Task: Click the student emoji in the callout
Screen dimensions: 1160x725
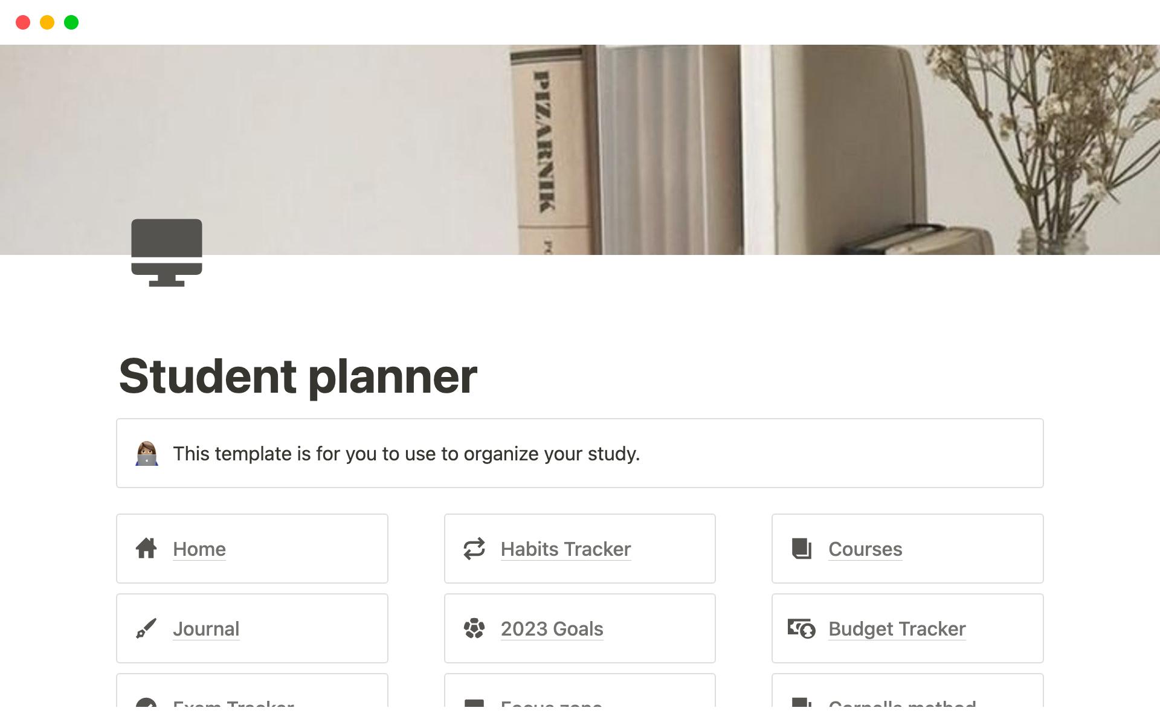Action: [x=147, y=453]
